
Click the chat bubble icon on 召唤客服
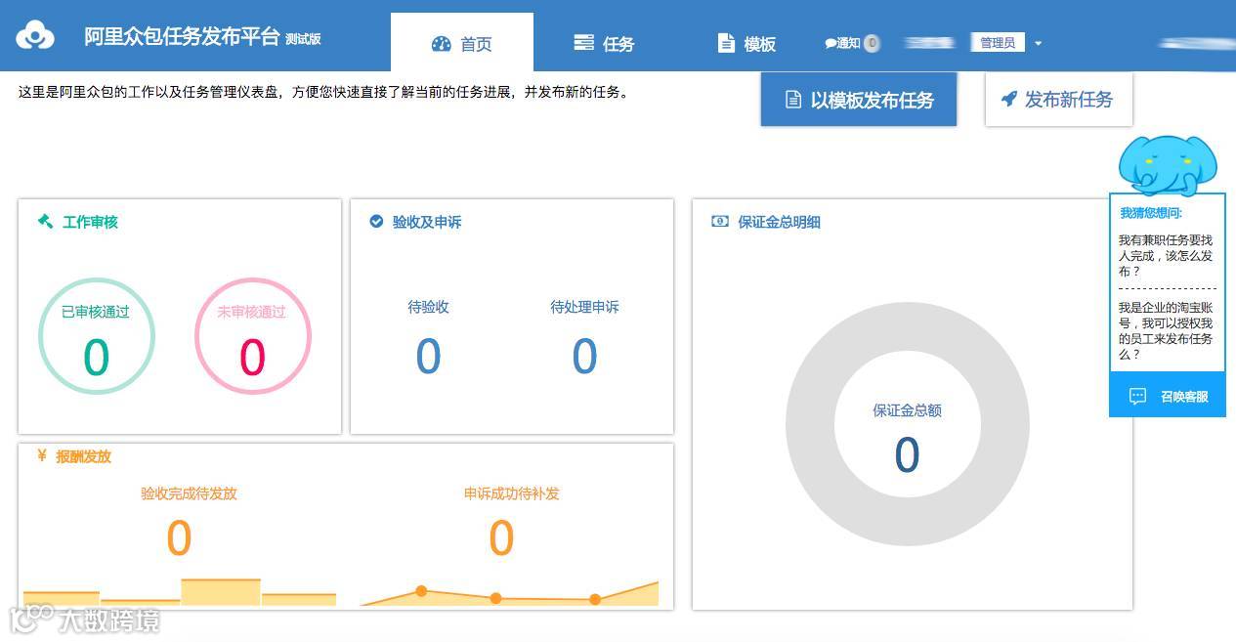coord(1137,396)
